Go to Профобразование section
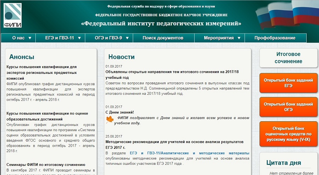Viewport: 319px width, 175px height. [275, 38]
